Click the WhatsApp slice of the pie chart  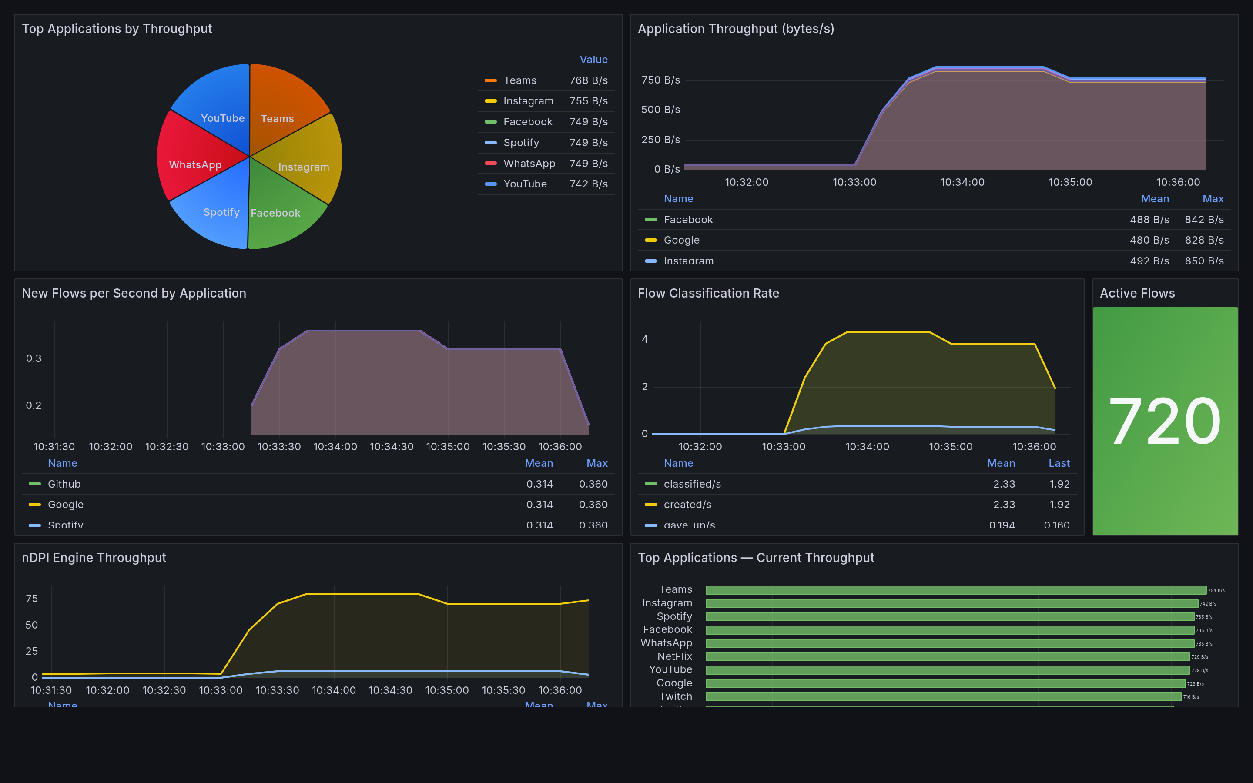196,165
